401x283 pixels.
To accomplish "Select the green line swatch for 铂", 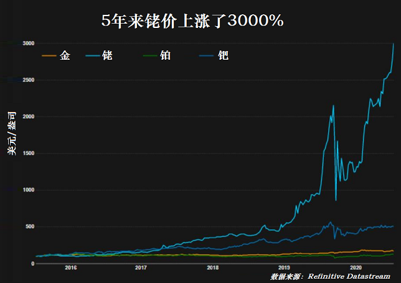I will pos(150,56).
